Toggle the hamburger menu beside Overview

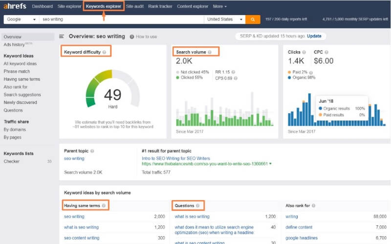(62, 37)
